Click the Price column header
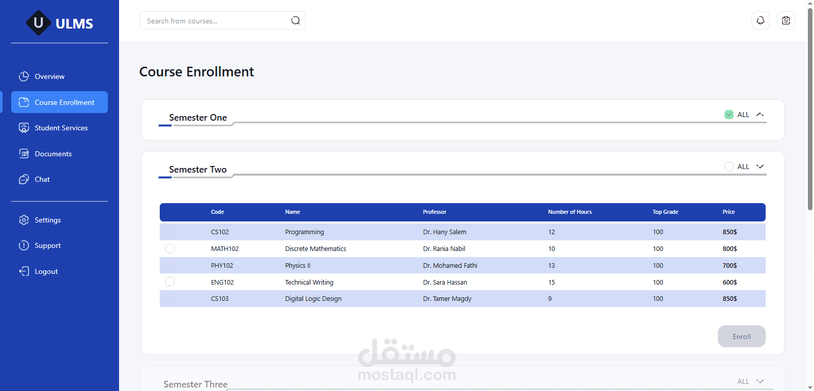814x391 pixels. coord(729,212)
